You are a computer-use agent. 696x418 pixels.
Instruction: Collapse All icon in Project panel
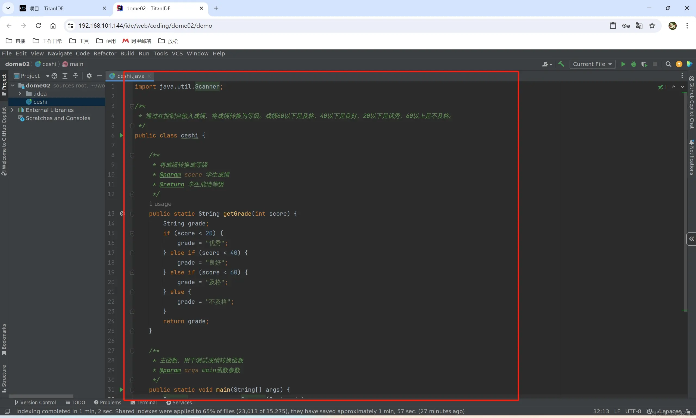point(76,76)
